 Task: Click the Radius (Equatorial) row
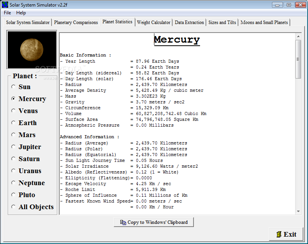123,155
